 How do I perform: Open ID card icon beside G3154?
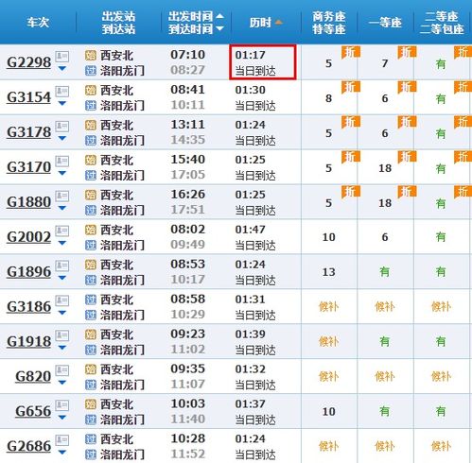coord(62,92)
